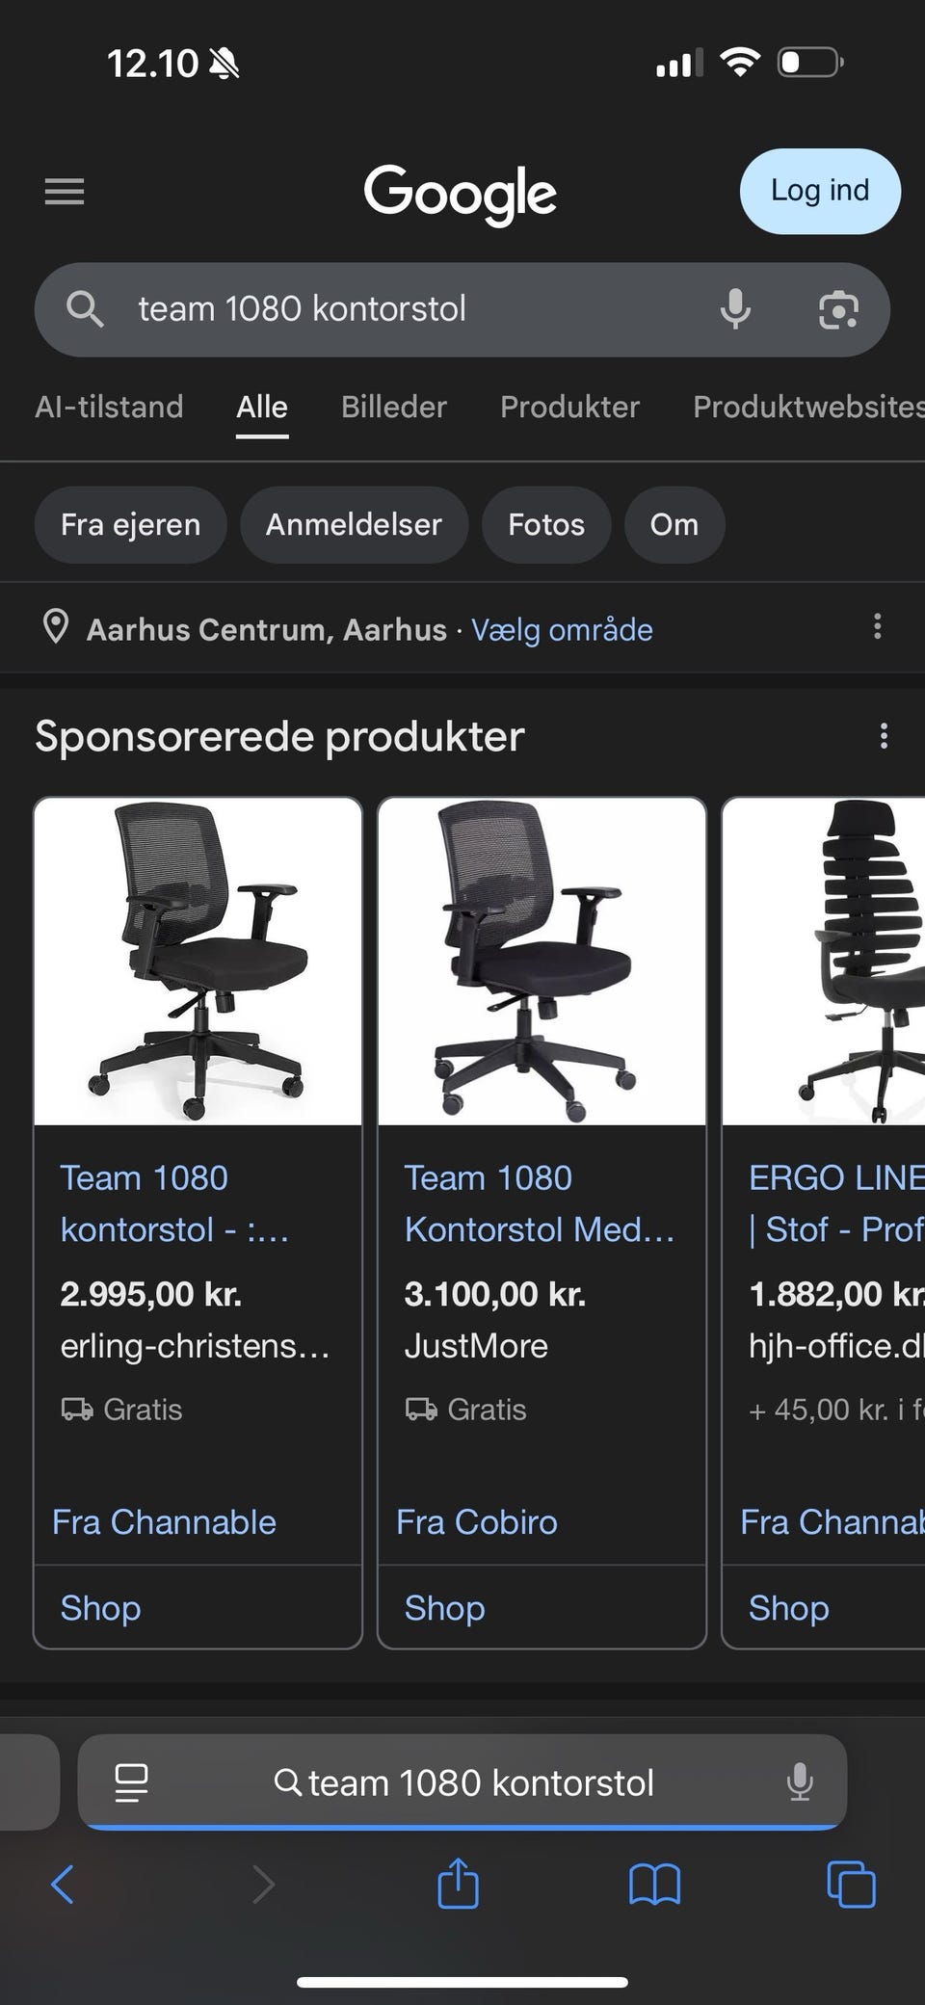Viewport: 925px width, 2005px height.
Task: Tap the Safari address bar field
Action: pos(462,1782)
